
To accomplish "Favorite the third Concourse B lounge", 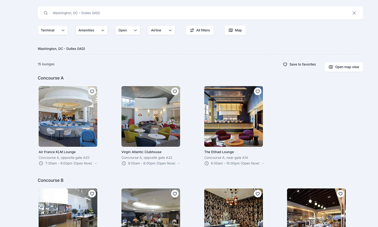I will (258, 194).
